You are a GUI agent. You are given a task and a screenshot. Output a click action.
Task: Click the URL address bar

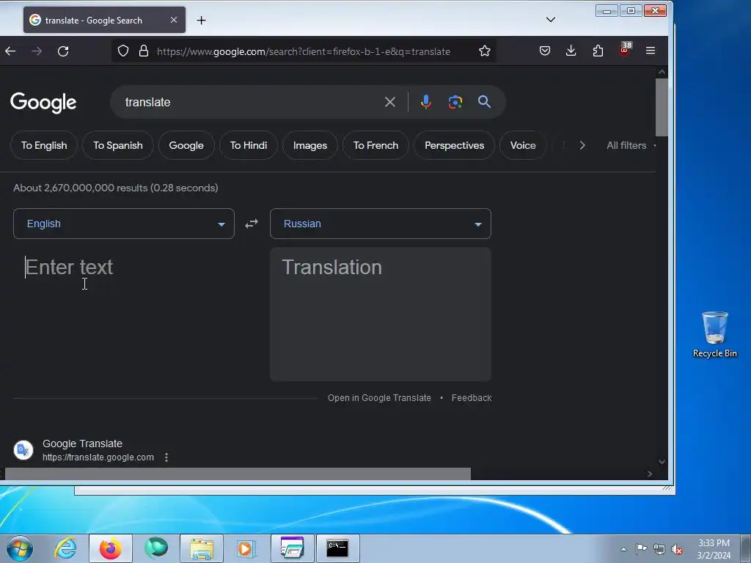click(304, 51)
